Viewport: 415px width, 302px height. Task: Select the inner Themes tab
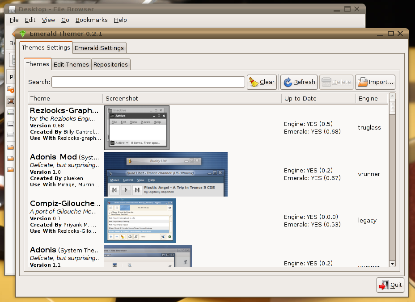pos(38,64)
